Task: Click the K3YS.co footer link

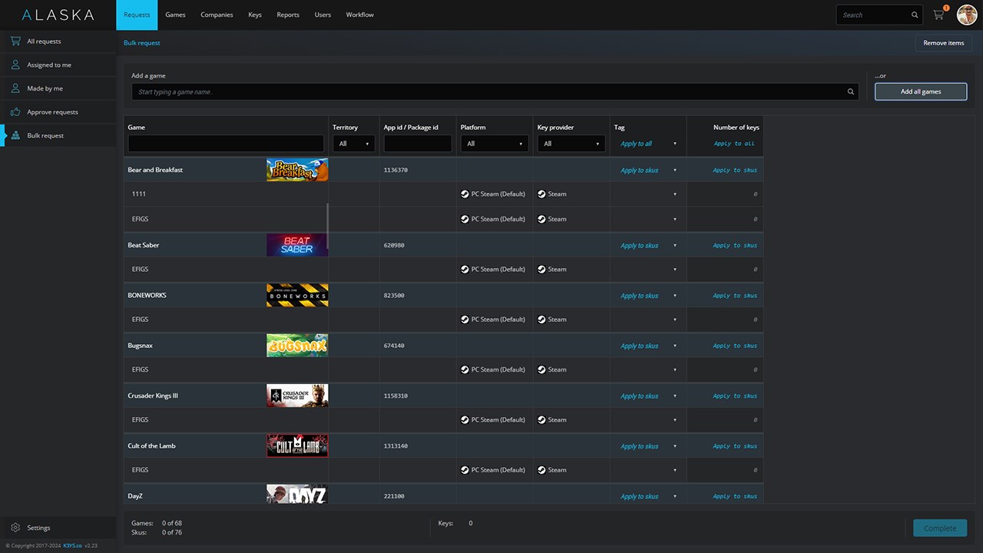Action: 74,545
